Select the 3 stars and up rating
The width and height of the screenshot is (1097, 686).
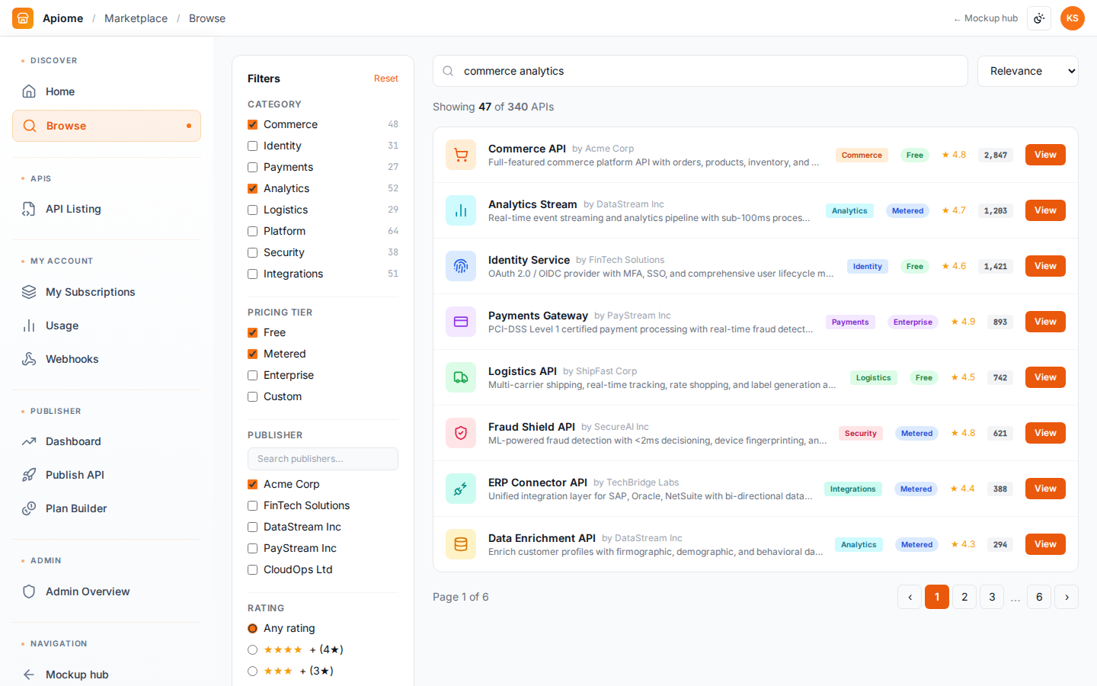coord(253,671)
